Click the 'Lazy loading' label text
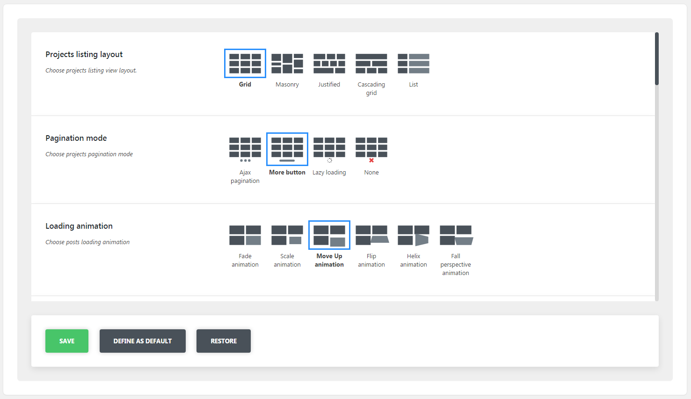This screenshot has height=399, width=691. pyautogui.click(x=329, y=173)
